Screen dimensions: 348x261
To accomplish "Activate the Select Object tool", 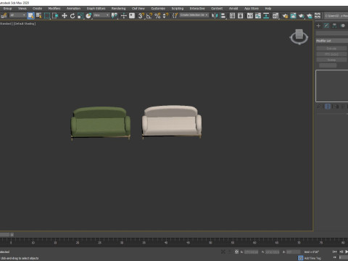I will point(30,16).
